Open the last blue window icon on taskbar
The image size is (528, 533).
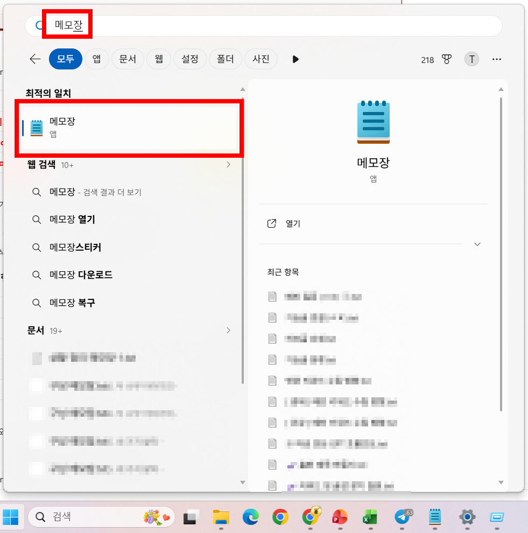tap(497, 517)
